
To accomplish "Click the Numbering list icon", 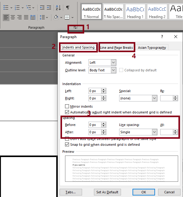I will coord(17,8).
